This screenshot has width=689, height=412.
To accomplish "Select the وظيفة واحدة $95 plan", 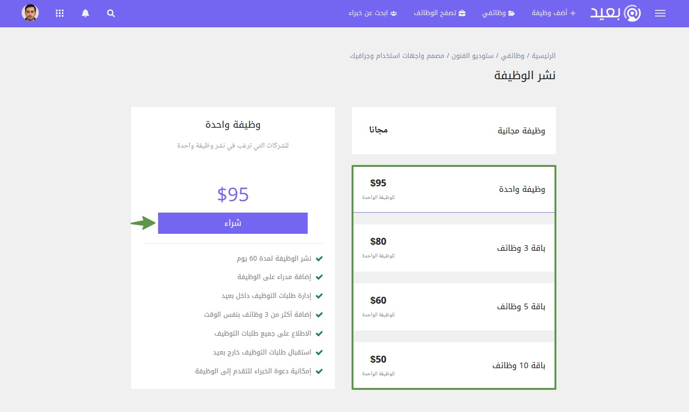I will 454,189.
